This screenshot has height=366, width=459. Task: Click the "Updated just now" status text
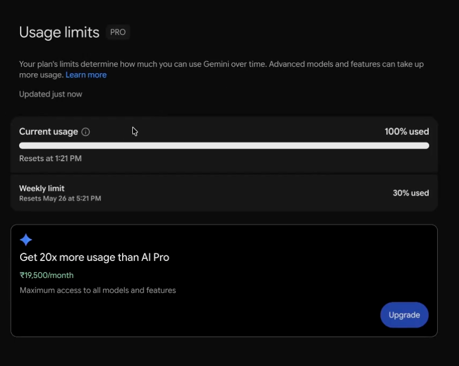tap(50, 94)
